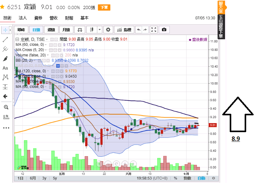Switch chart to 即時 realtime
This screenshot has width=258, height=187.
click(21, 30)
